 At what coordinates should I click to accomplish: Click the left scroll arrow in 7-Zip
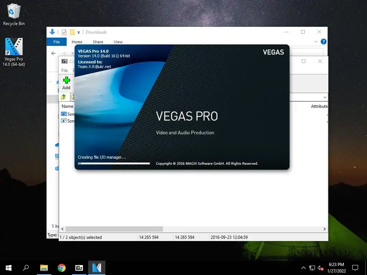tap(62, 229)
